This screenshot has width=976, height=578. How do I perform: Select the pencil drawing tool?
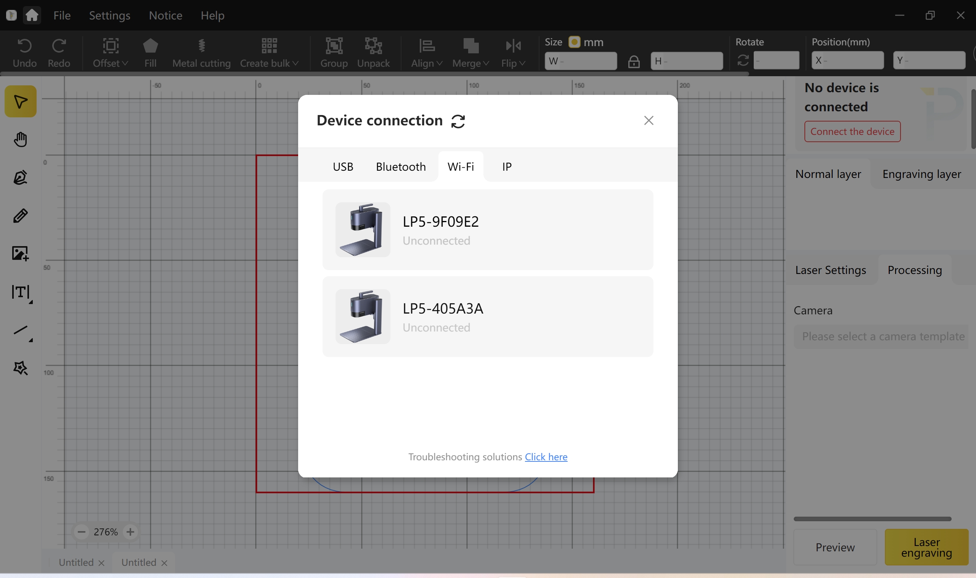(20, 215)
